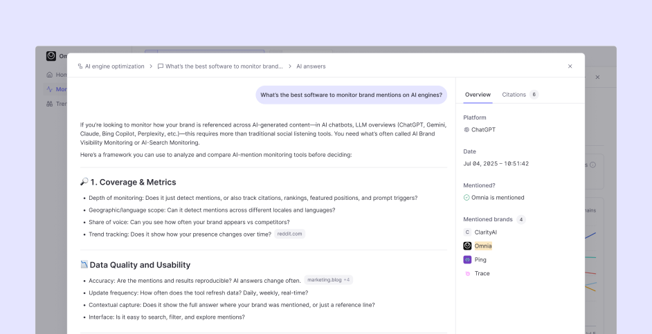
Task: Click 'Data Quality and Usability' heading
Action: tap(140, 265)
